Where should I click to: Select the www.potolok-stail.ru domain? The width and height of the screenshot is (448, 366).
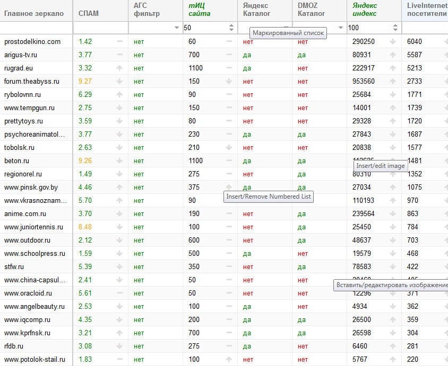click(35, 360)
